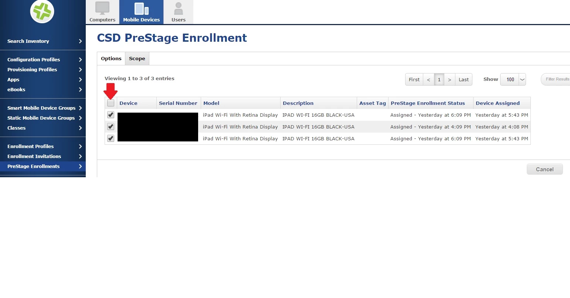The width and height of the screenshot is (570, 298).
Task: Click the CSD PreStage Enrollment heading
Action: (x=172, y=38)
